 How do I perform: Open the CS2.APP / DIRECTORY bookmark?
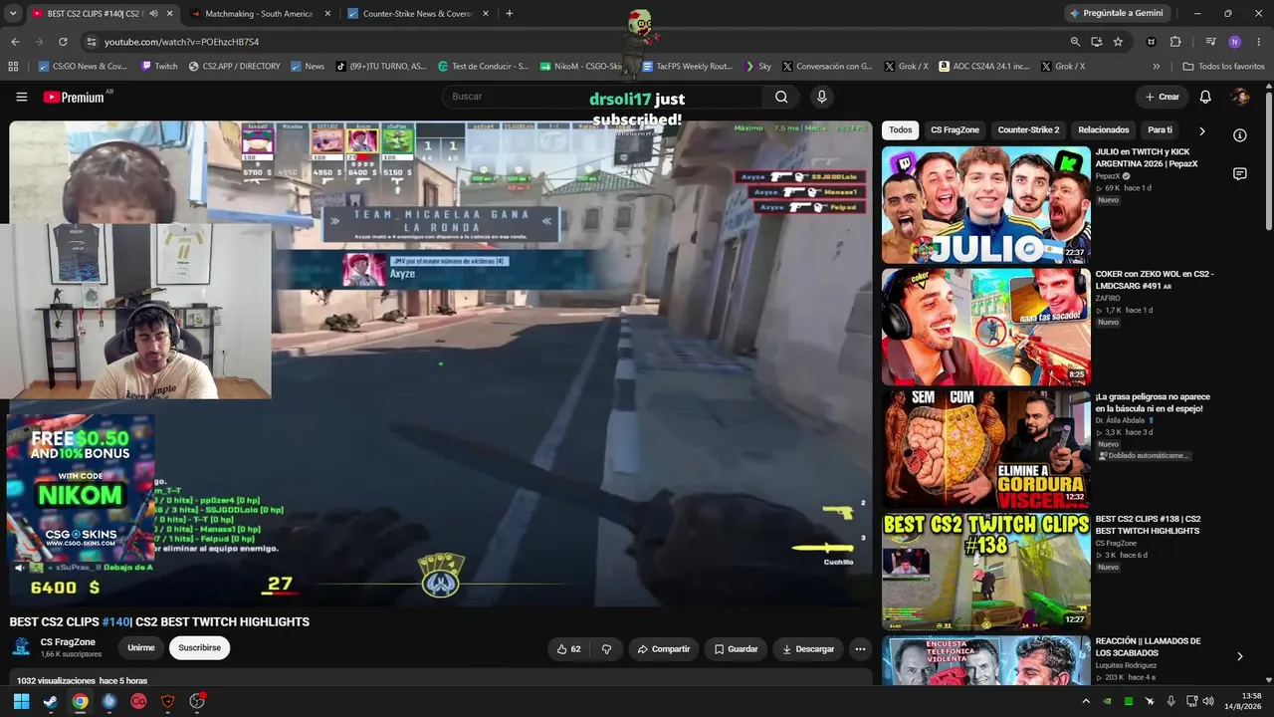pos(234,67)
